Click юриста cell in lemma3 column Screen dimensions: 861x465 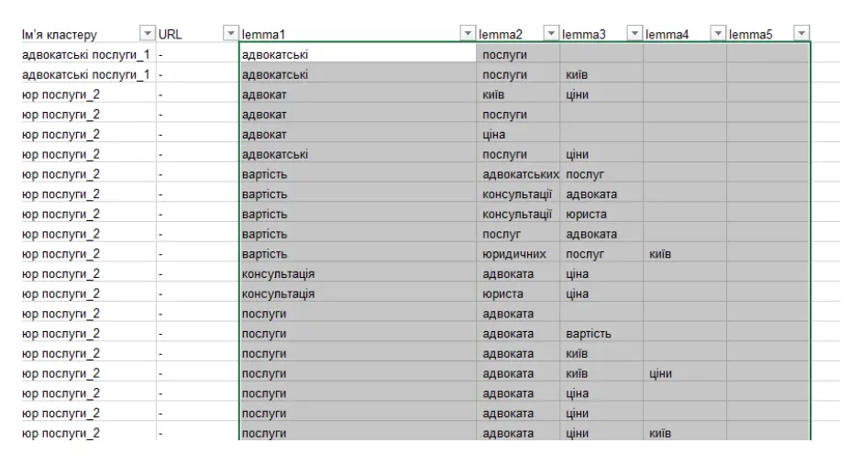click(602, 214)
